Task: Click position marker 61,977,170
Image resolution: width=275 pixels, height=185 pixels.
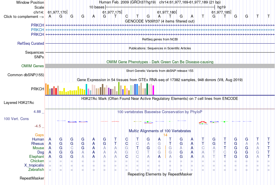Action: tap(57, 12)
